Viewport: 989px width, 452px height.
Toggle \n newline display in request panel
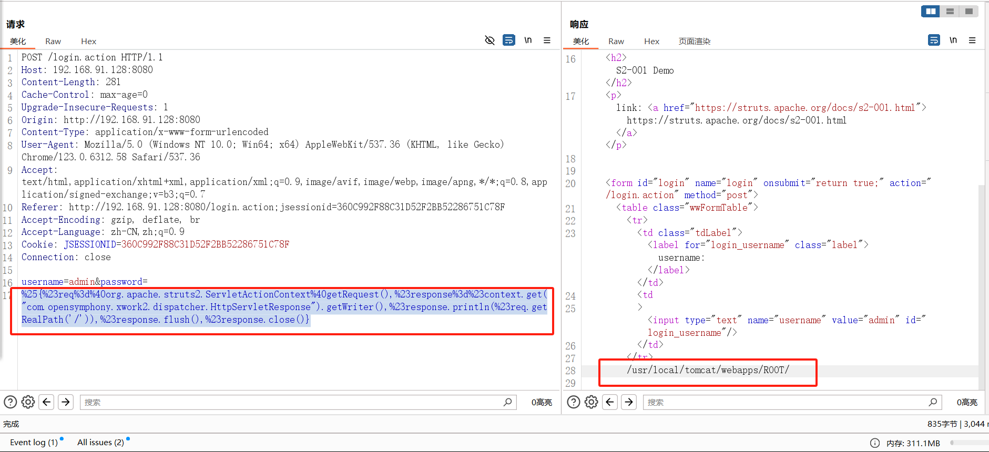[528, 40]
